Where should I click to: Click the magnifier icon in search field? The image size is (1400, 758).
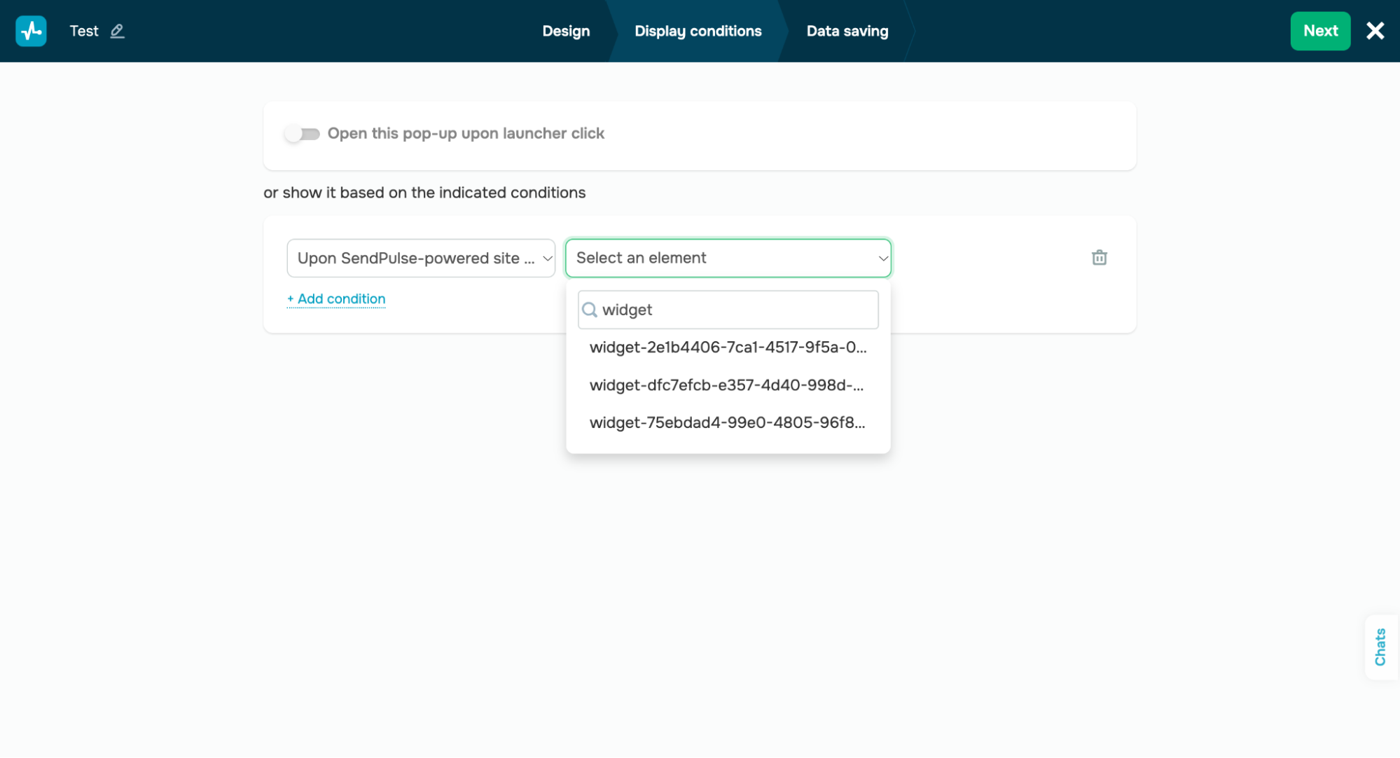pyautogui.click(x=590, y=310)
